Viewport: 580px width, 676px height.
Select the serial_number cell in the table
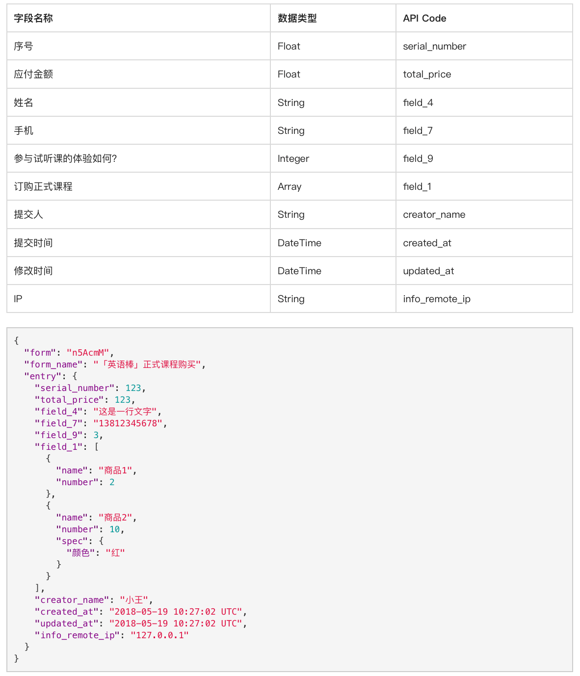pos(434,47)
